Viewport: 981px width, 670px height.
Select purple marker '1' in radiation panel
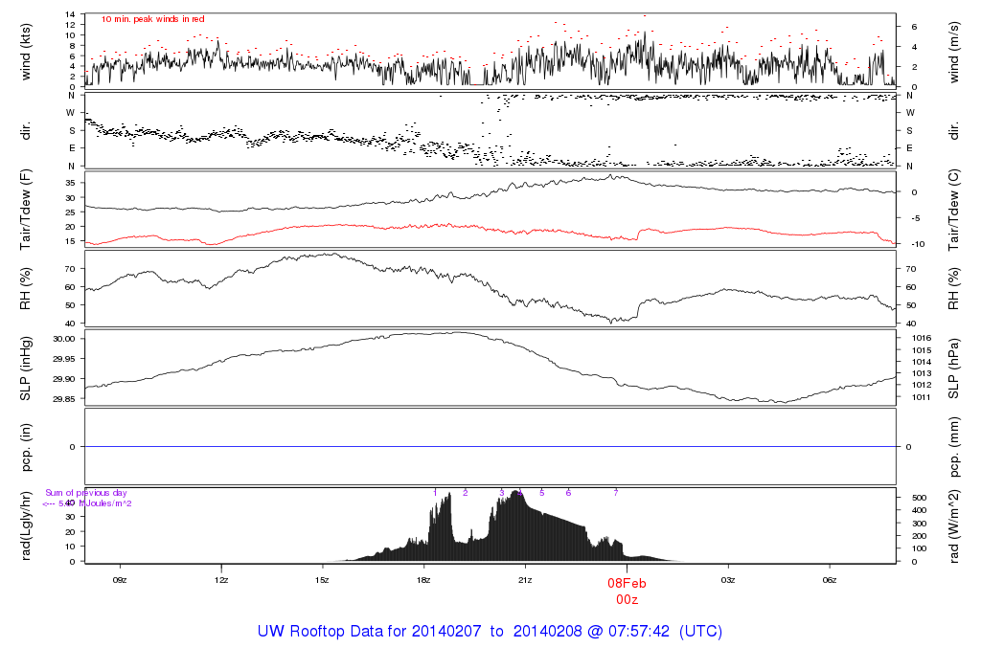coord(435,493)
